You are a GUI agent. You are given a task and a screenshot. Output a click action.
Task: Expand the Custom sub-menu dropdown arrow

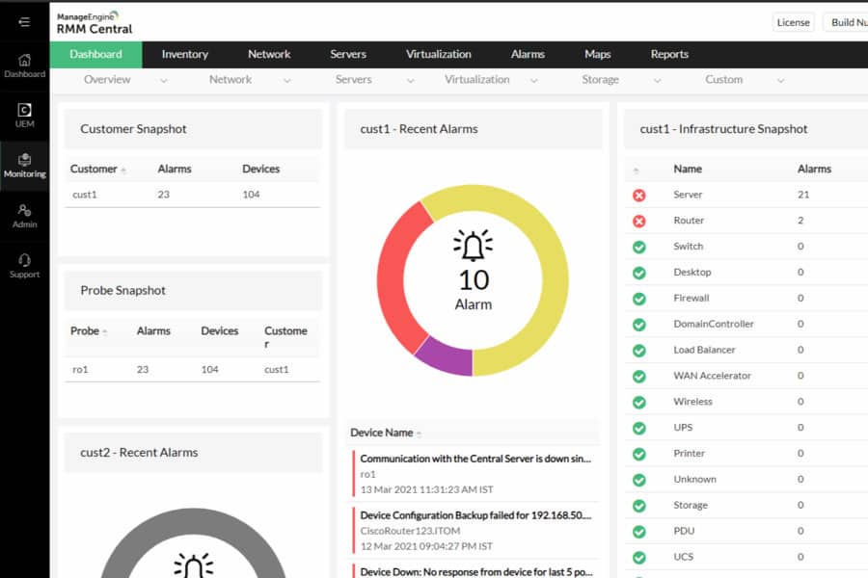pyautogui.click(x=780, y=81)
